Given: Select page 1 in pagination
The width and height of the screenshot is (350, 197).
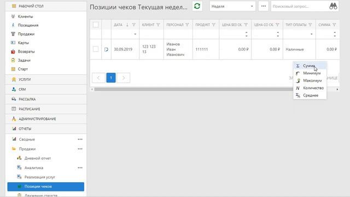Looking at the screenshot, I should (111, 78).
